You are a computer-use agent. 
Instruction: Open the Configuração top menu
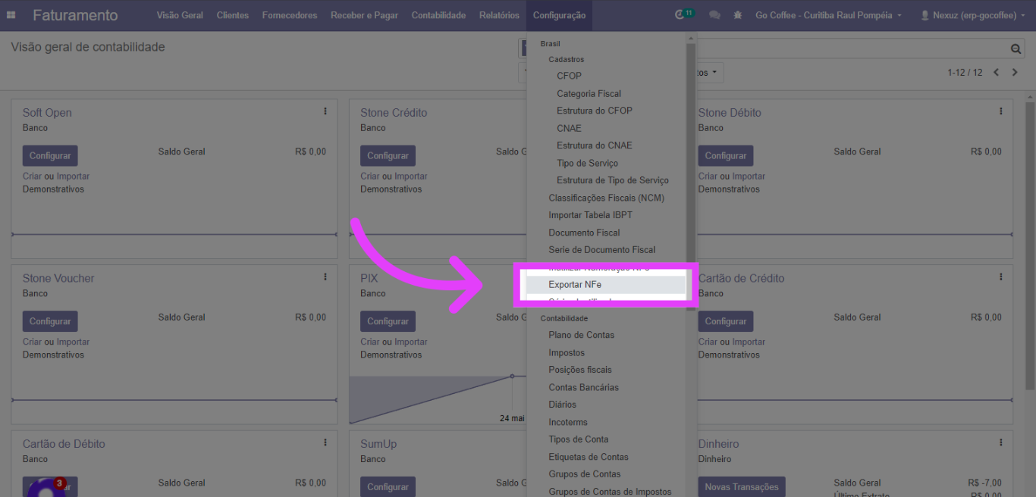559,15
